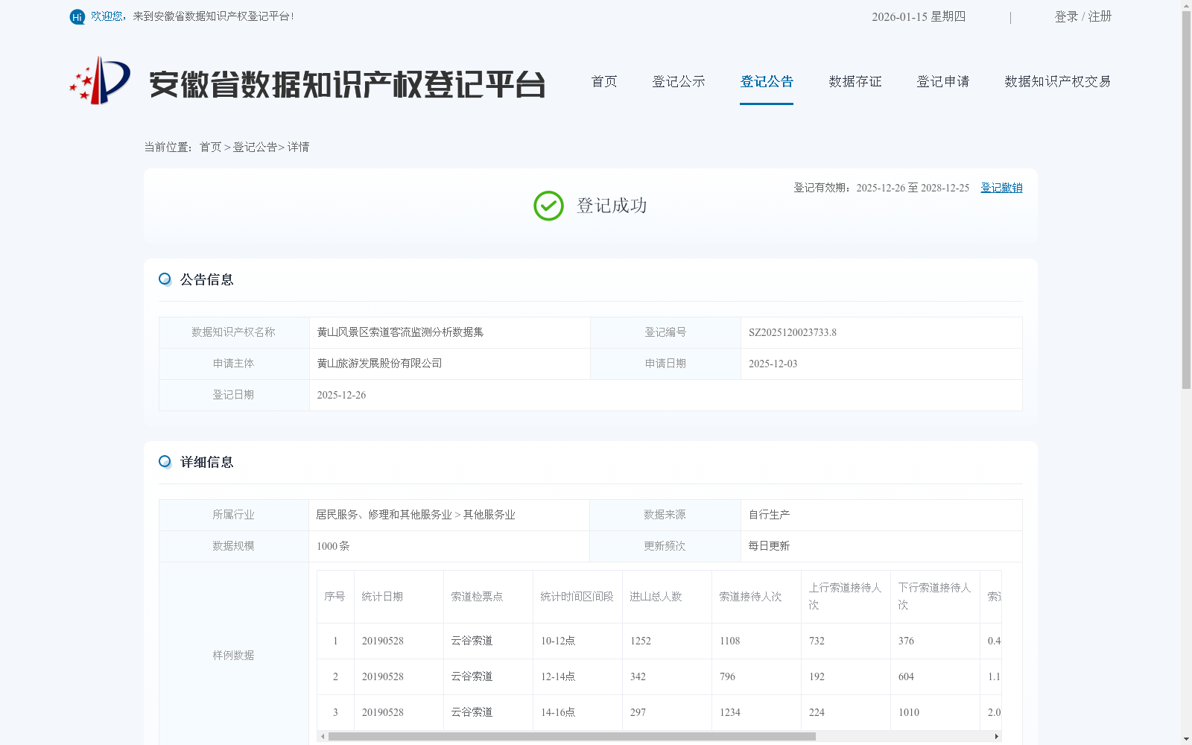Viewport: 1192px width, 745px height.
Task: Click the 登录 link
Action: coord(1065,16)
